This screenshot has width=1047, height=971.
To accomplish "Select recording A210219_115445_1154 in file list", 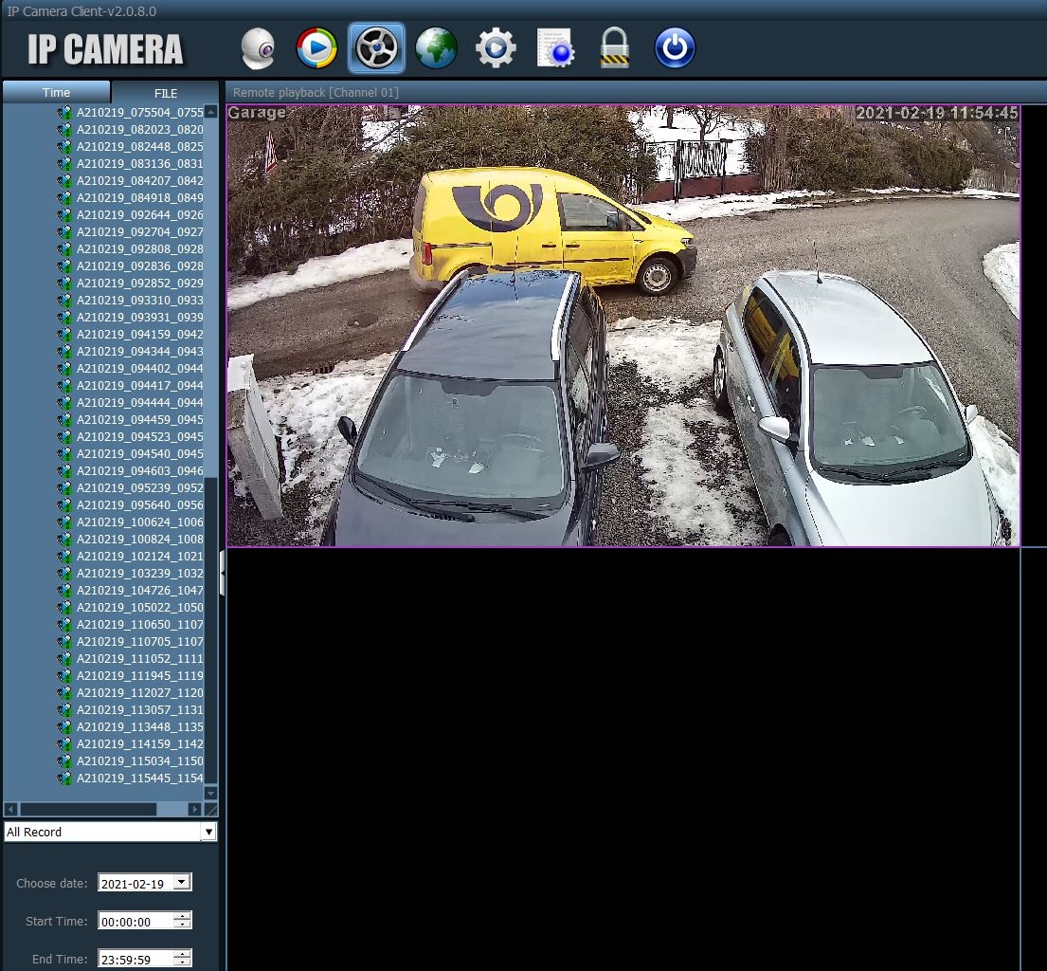I will pos(139,779).
